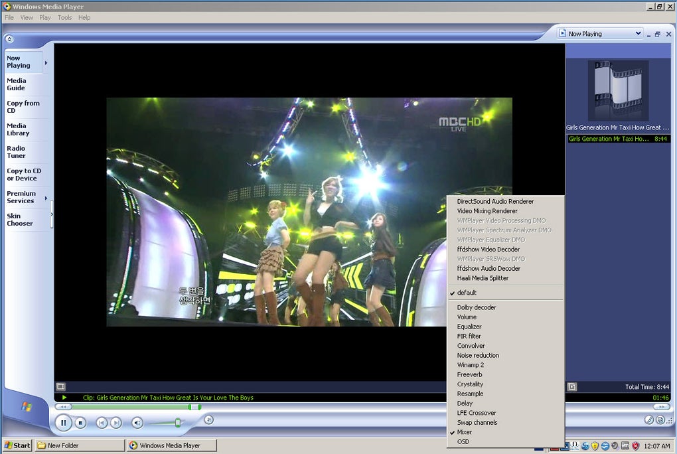The width and height of the screenshot is (677, 454).
Task: Choose Video Mixing Renderer menu entry
Action: [x=506, y=211]
